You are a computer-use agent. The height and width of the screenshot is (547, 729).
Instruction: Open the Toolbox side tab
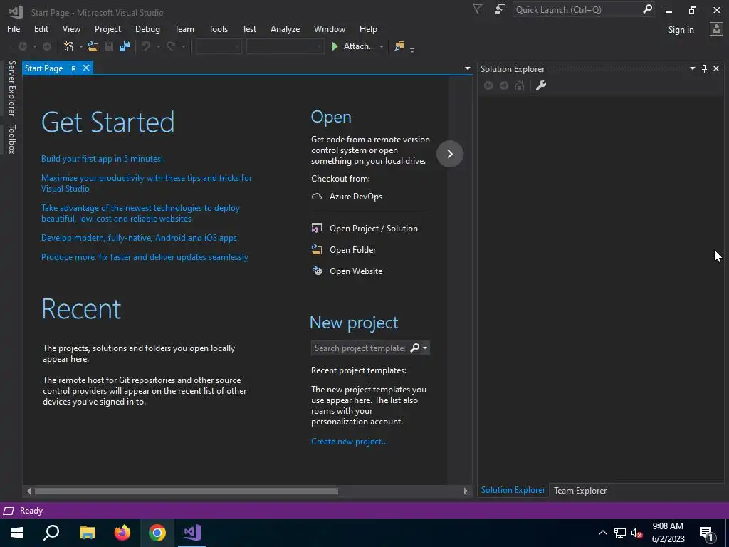click(x=11, y=139)
